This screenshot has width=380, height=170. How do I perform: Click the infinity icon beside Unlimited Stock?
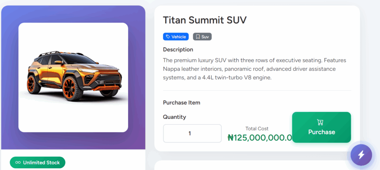[17, 163]
